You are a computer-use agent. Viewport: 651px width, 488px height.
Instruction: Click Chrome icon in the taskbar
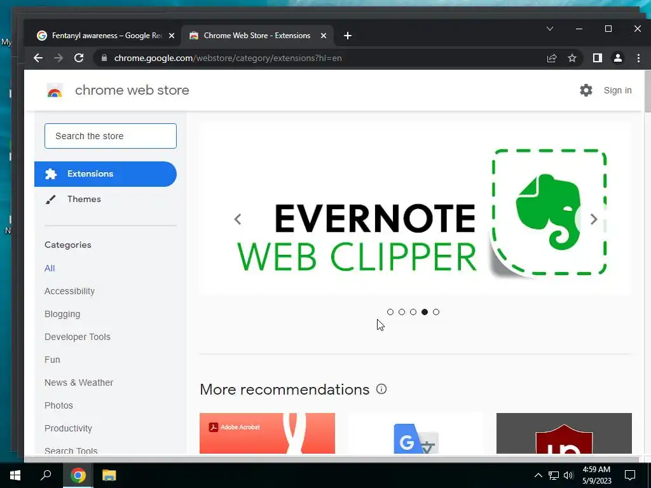[x=78, y=475]
